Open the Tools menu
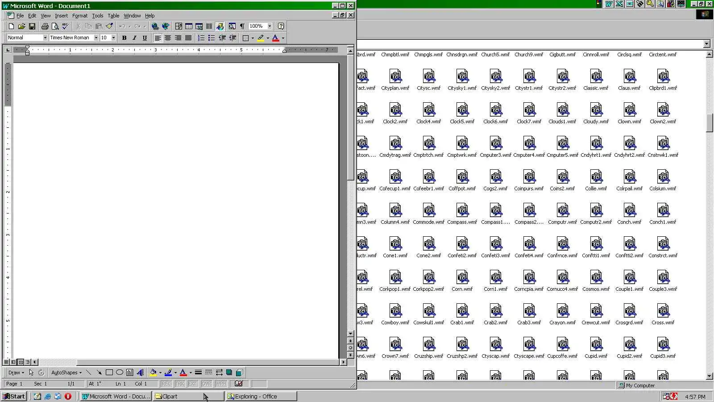 [x=98, y=16]
